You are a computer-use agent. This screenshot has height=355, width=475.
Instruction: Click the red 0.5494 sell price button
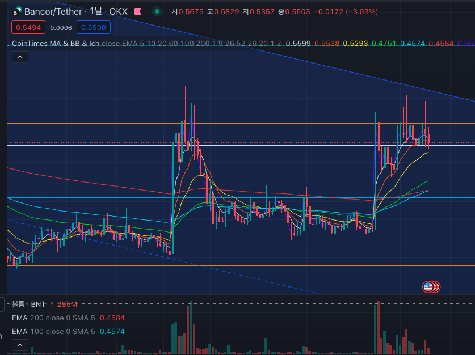coord(28,28)
